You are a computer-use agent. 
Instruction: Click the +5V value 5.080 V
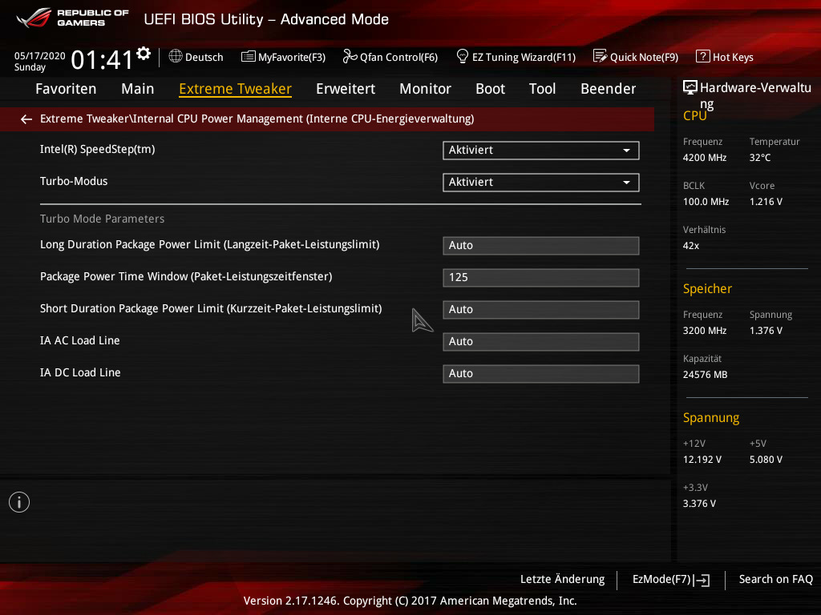click(766, 460)
